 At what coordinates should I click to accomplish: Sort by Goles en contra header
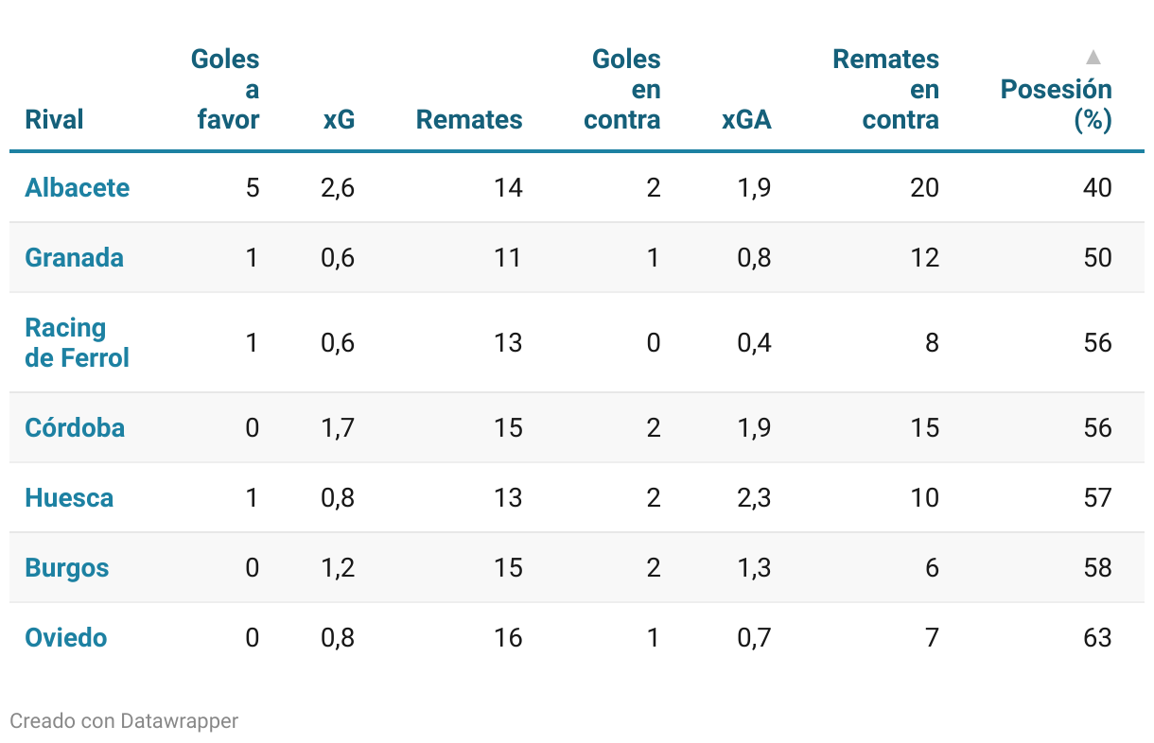click(623, 90)
